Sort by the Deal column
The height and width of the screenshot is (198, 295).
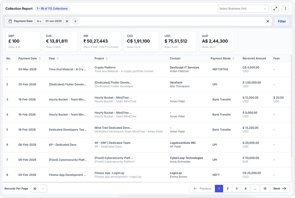58,58
